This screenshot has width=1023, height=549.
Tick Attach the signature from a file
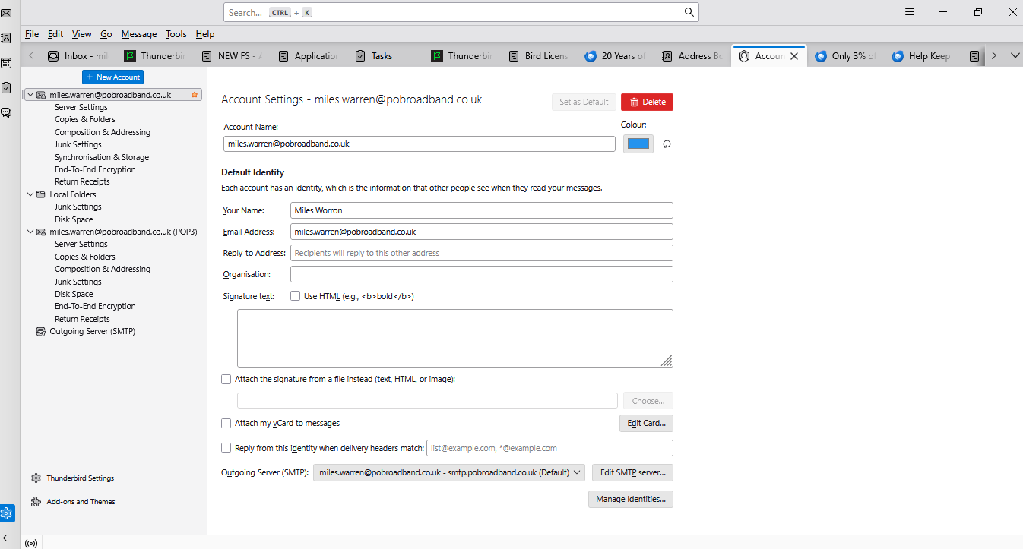tap(226, 379)
